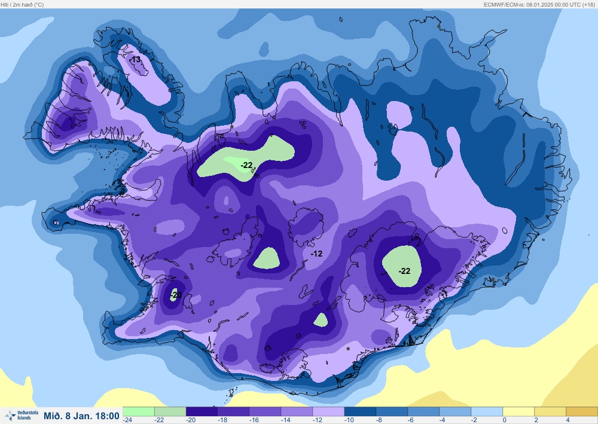The height and width of the screenshot is (424, 598).
Task: Click the station dot at the northeastern tip
Action: pyautogui.click(x=438, y=26)
